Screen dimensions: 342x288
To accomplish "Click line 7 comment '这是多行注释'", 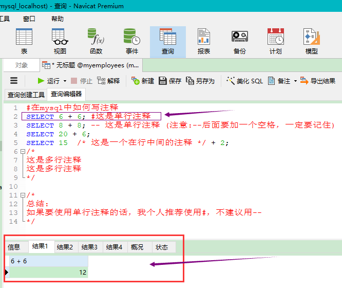I will point(54,160).
